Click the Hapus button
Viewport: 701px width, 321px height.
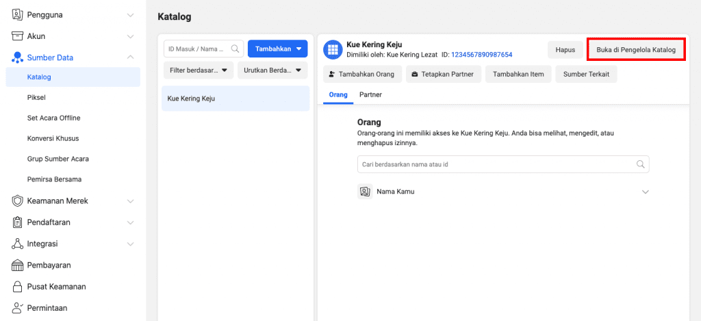click(565, 50)
